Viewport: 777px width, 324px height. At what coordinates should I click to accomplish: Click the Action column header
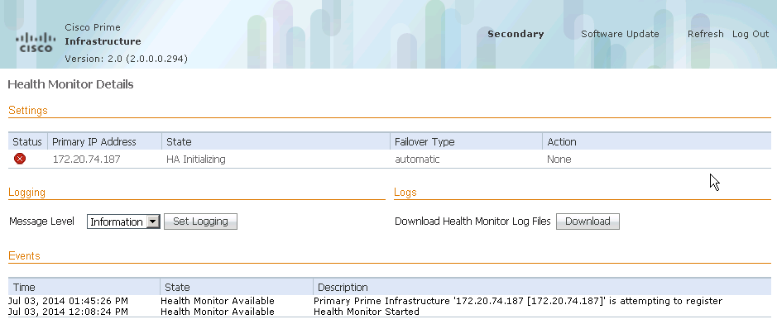(561, 142)
